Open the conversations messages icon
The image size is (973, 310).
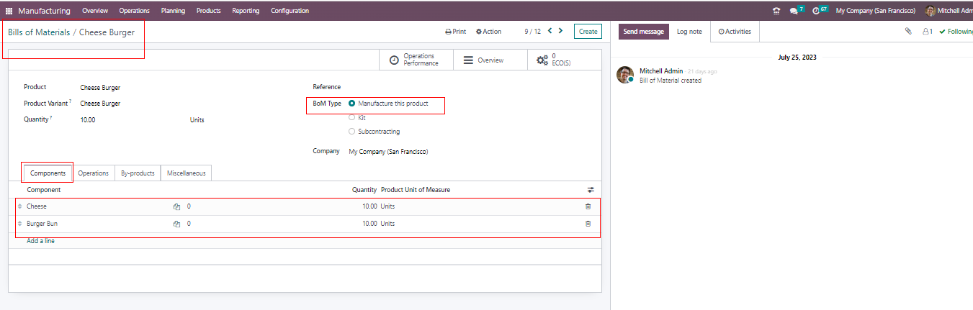794,11
